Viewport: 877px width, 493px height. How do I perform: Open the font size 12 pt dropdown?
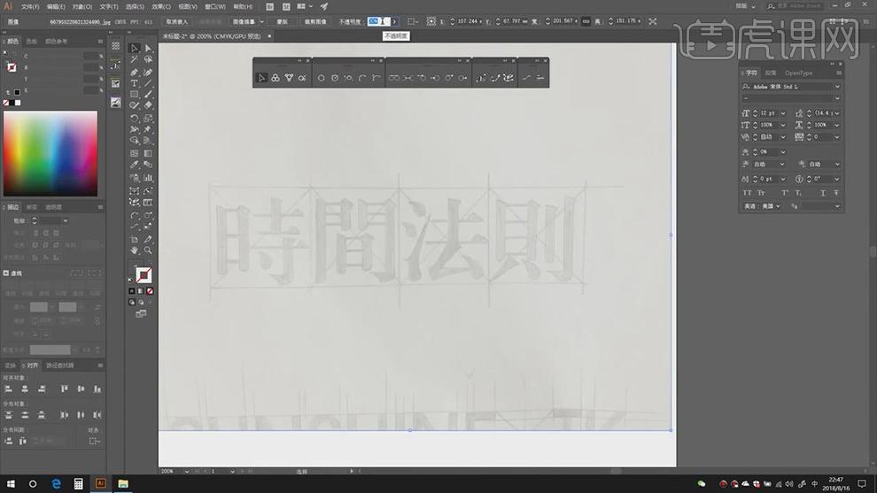[782, 113]
